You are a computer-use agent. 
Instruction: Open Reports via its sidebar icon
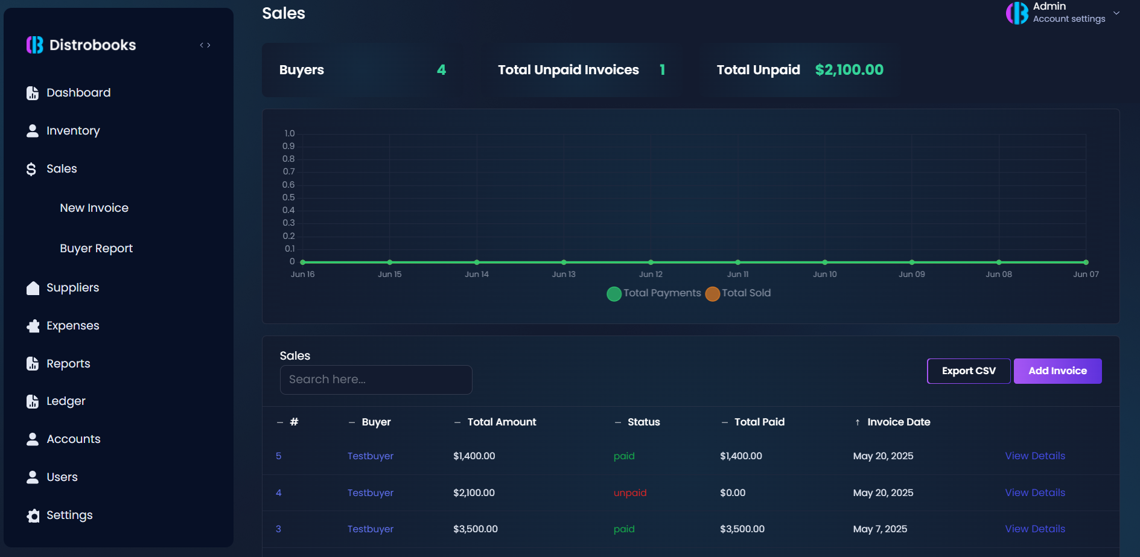[33, 363]
